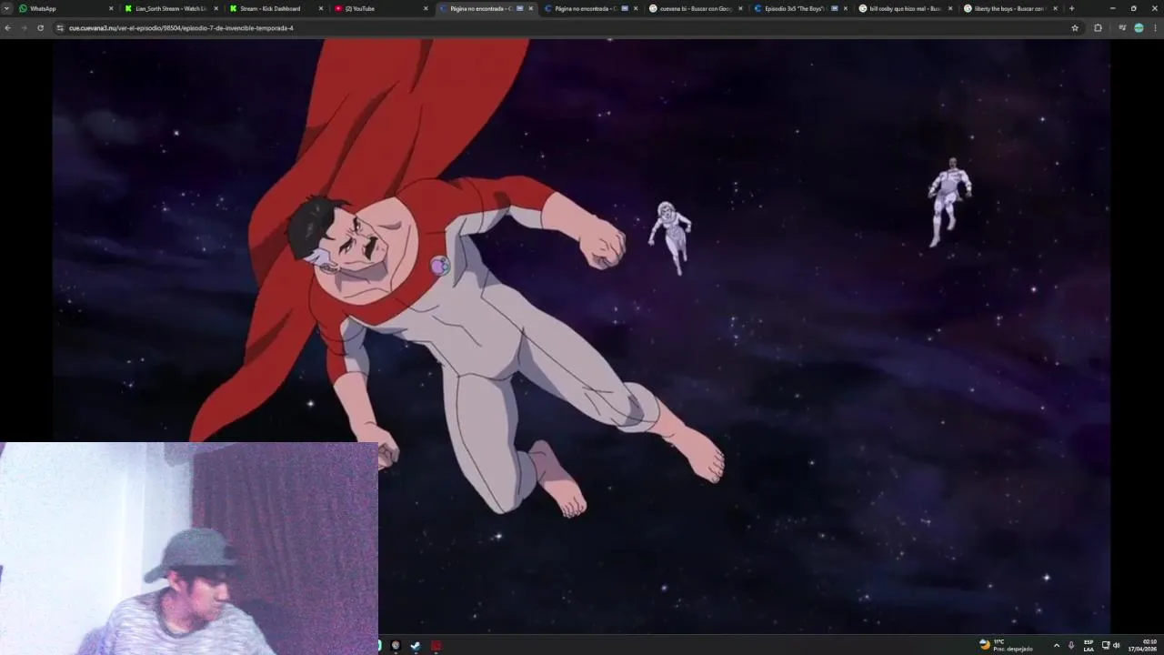Click the media-playing indicator on Episodio 3x5 tab
Image resolution: width=1164 pixels, height=655 pixels.
tap(834, 8)
